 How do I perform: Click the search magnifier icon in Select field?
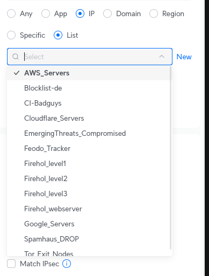[16, 57]
